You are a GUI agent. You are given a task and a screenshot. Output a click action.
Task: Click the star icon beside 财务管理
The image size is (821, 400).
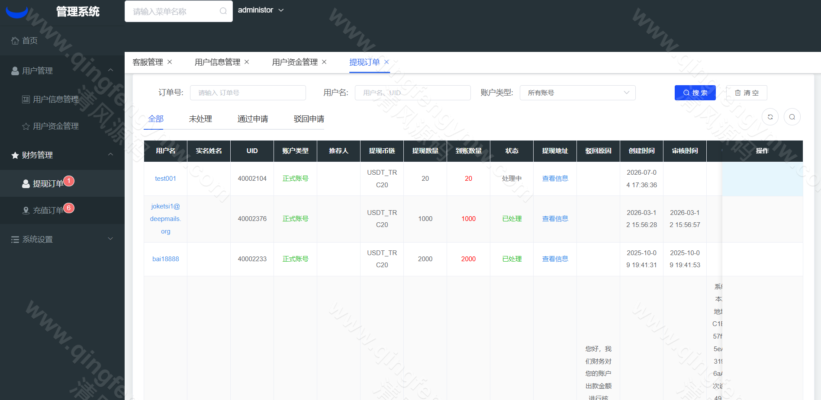15,155
